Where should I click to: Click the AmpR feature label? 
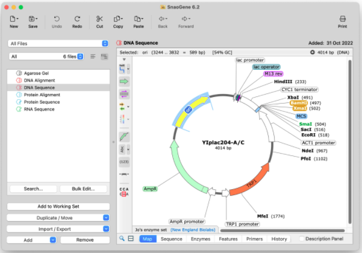[150, 189]
